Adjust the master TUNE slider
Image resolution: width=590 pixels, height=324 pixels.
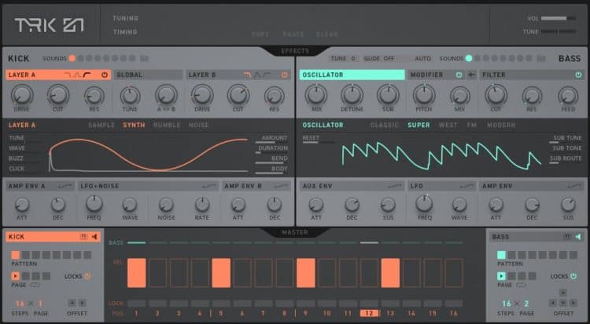coord(559,31)
